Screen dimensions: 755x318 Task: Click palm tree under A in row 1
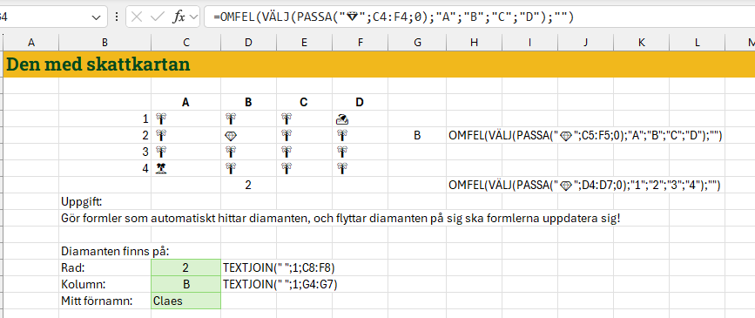tap(161, 119)
